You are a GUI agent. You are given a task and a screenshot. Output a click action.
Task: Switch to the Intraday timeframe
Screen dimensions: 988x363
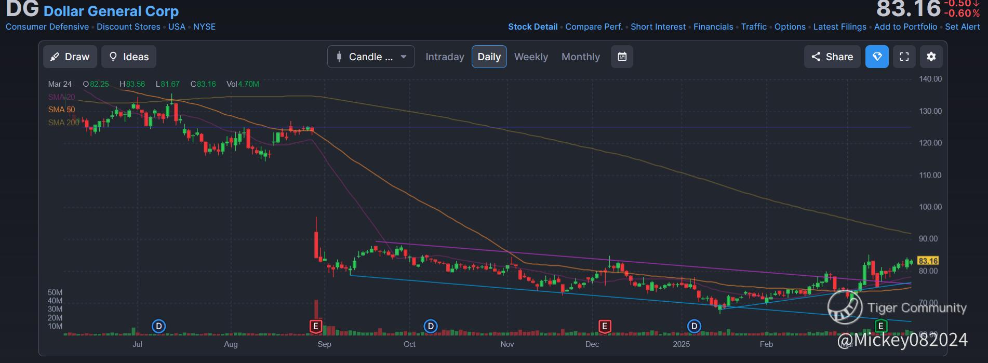tap(445, 57)
